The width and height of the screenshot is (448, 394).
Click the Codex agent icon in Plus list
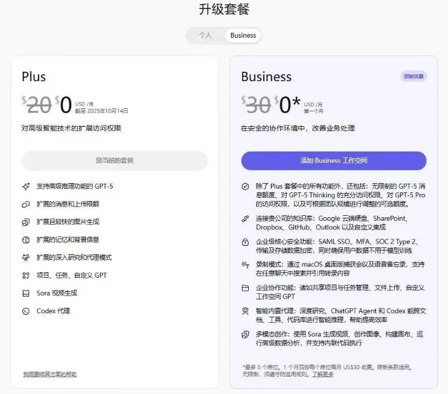tap(26, 311)
